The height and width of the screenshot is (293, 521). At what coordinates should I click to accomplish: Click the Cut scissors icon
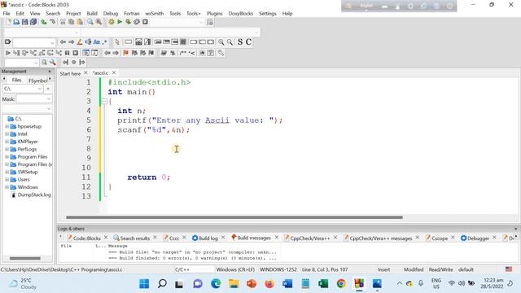point(63,22)
